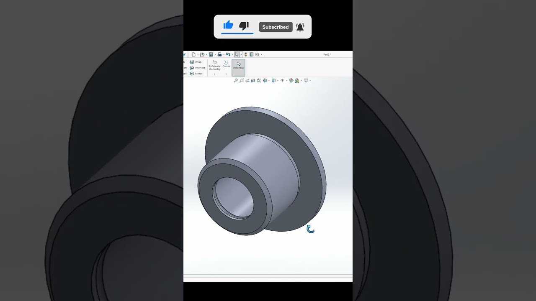Open the File Properties icon
The height and width of the screenshot is (301, 536).
[251, 54]
